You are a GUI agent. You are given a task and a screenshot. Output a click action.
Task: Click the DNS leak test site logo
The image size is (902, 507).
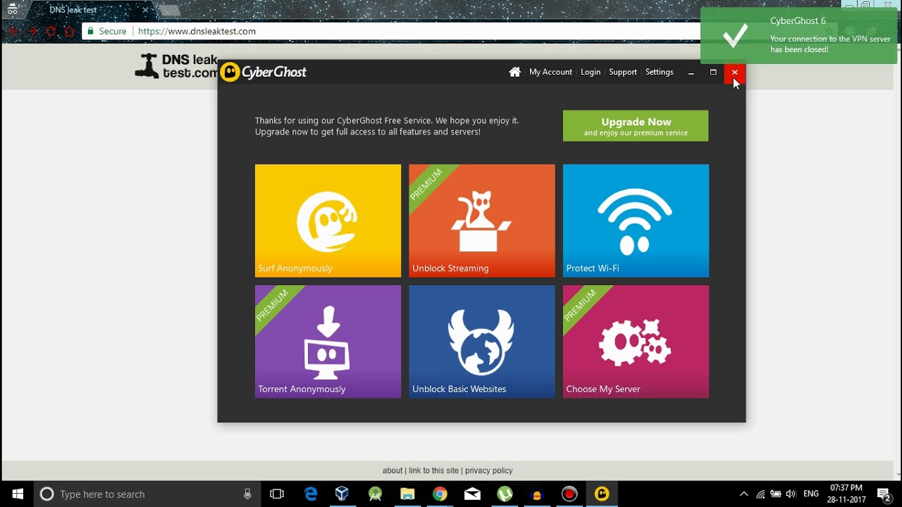tap(176, 66)
